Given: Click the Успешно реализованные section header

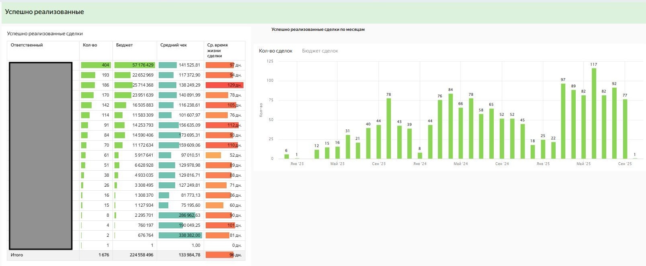Looking at the screenshot, I should [45, 12].
